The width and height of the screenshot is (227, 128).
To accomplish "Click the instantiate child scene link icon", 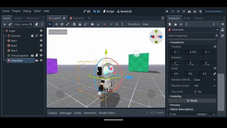I will [x=10, y=24].
